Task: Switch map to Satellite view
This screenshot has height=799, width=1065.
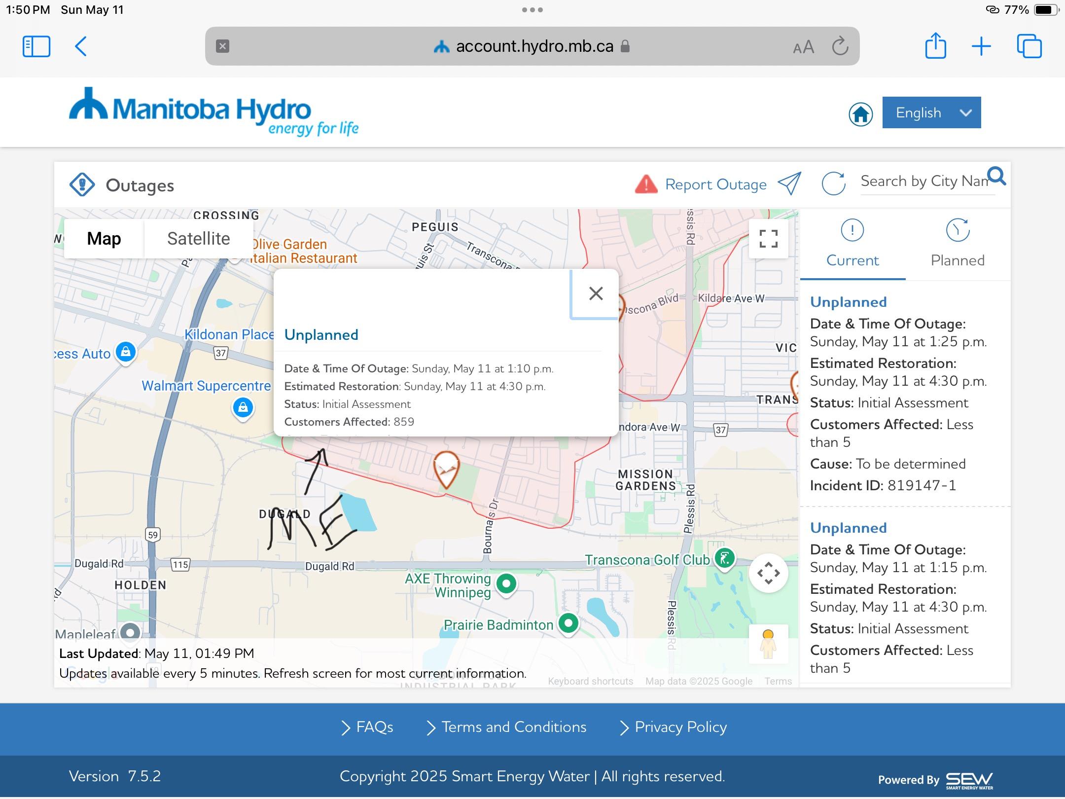Action: [199, 239]
